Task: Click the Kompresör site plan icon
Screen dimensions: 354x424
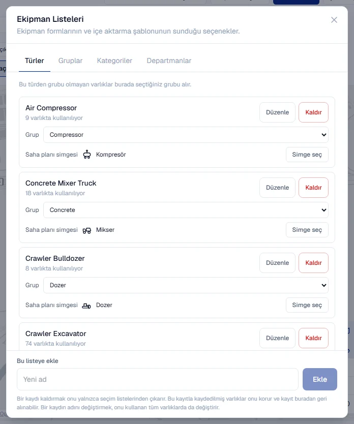Action: [87, 155]
